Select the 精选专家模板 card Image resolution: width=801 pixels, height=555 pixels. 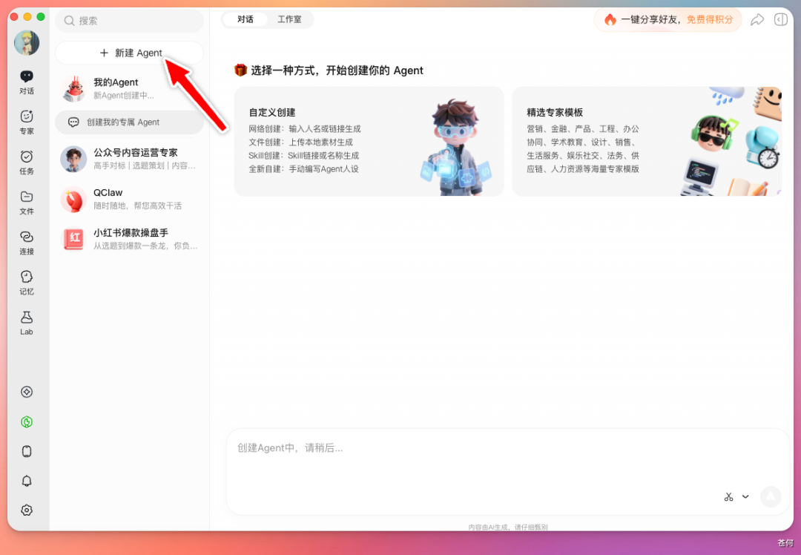click(647, 141)
